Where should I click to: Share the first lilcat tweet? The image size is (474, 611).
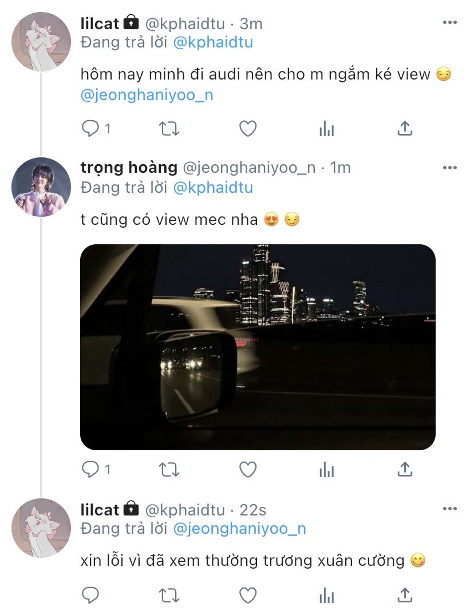[405, 128]
